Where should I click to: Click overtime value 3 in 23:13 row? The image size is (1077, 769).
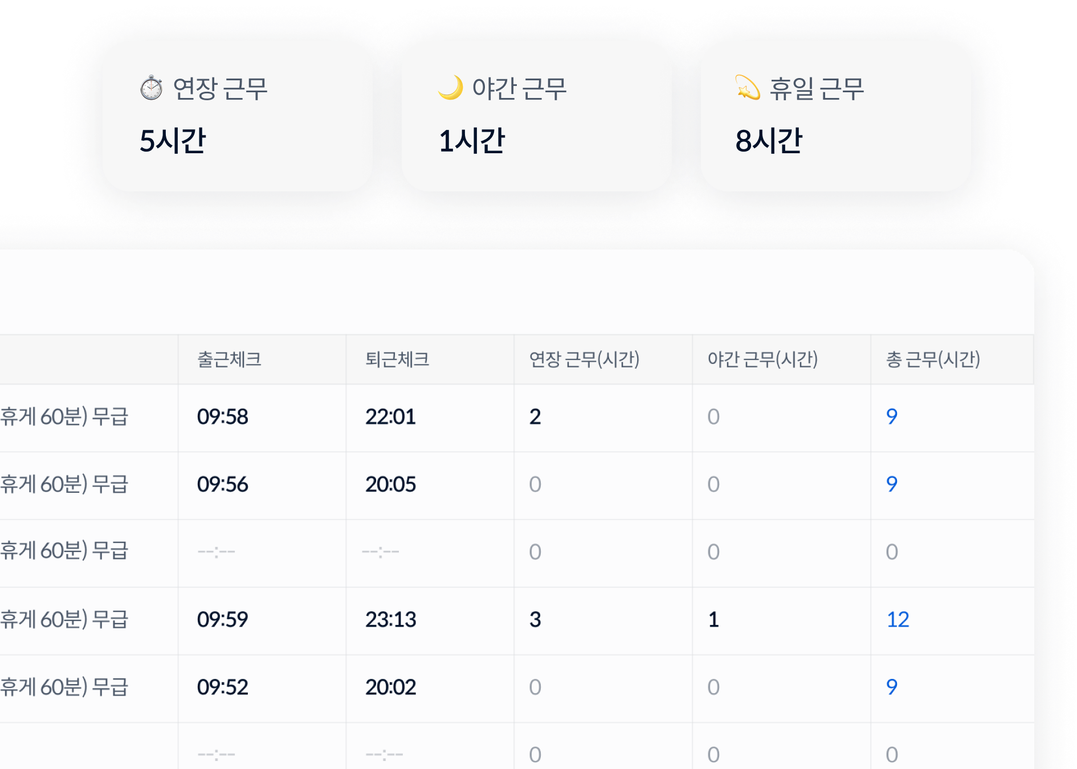click(x=535, y=619)
